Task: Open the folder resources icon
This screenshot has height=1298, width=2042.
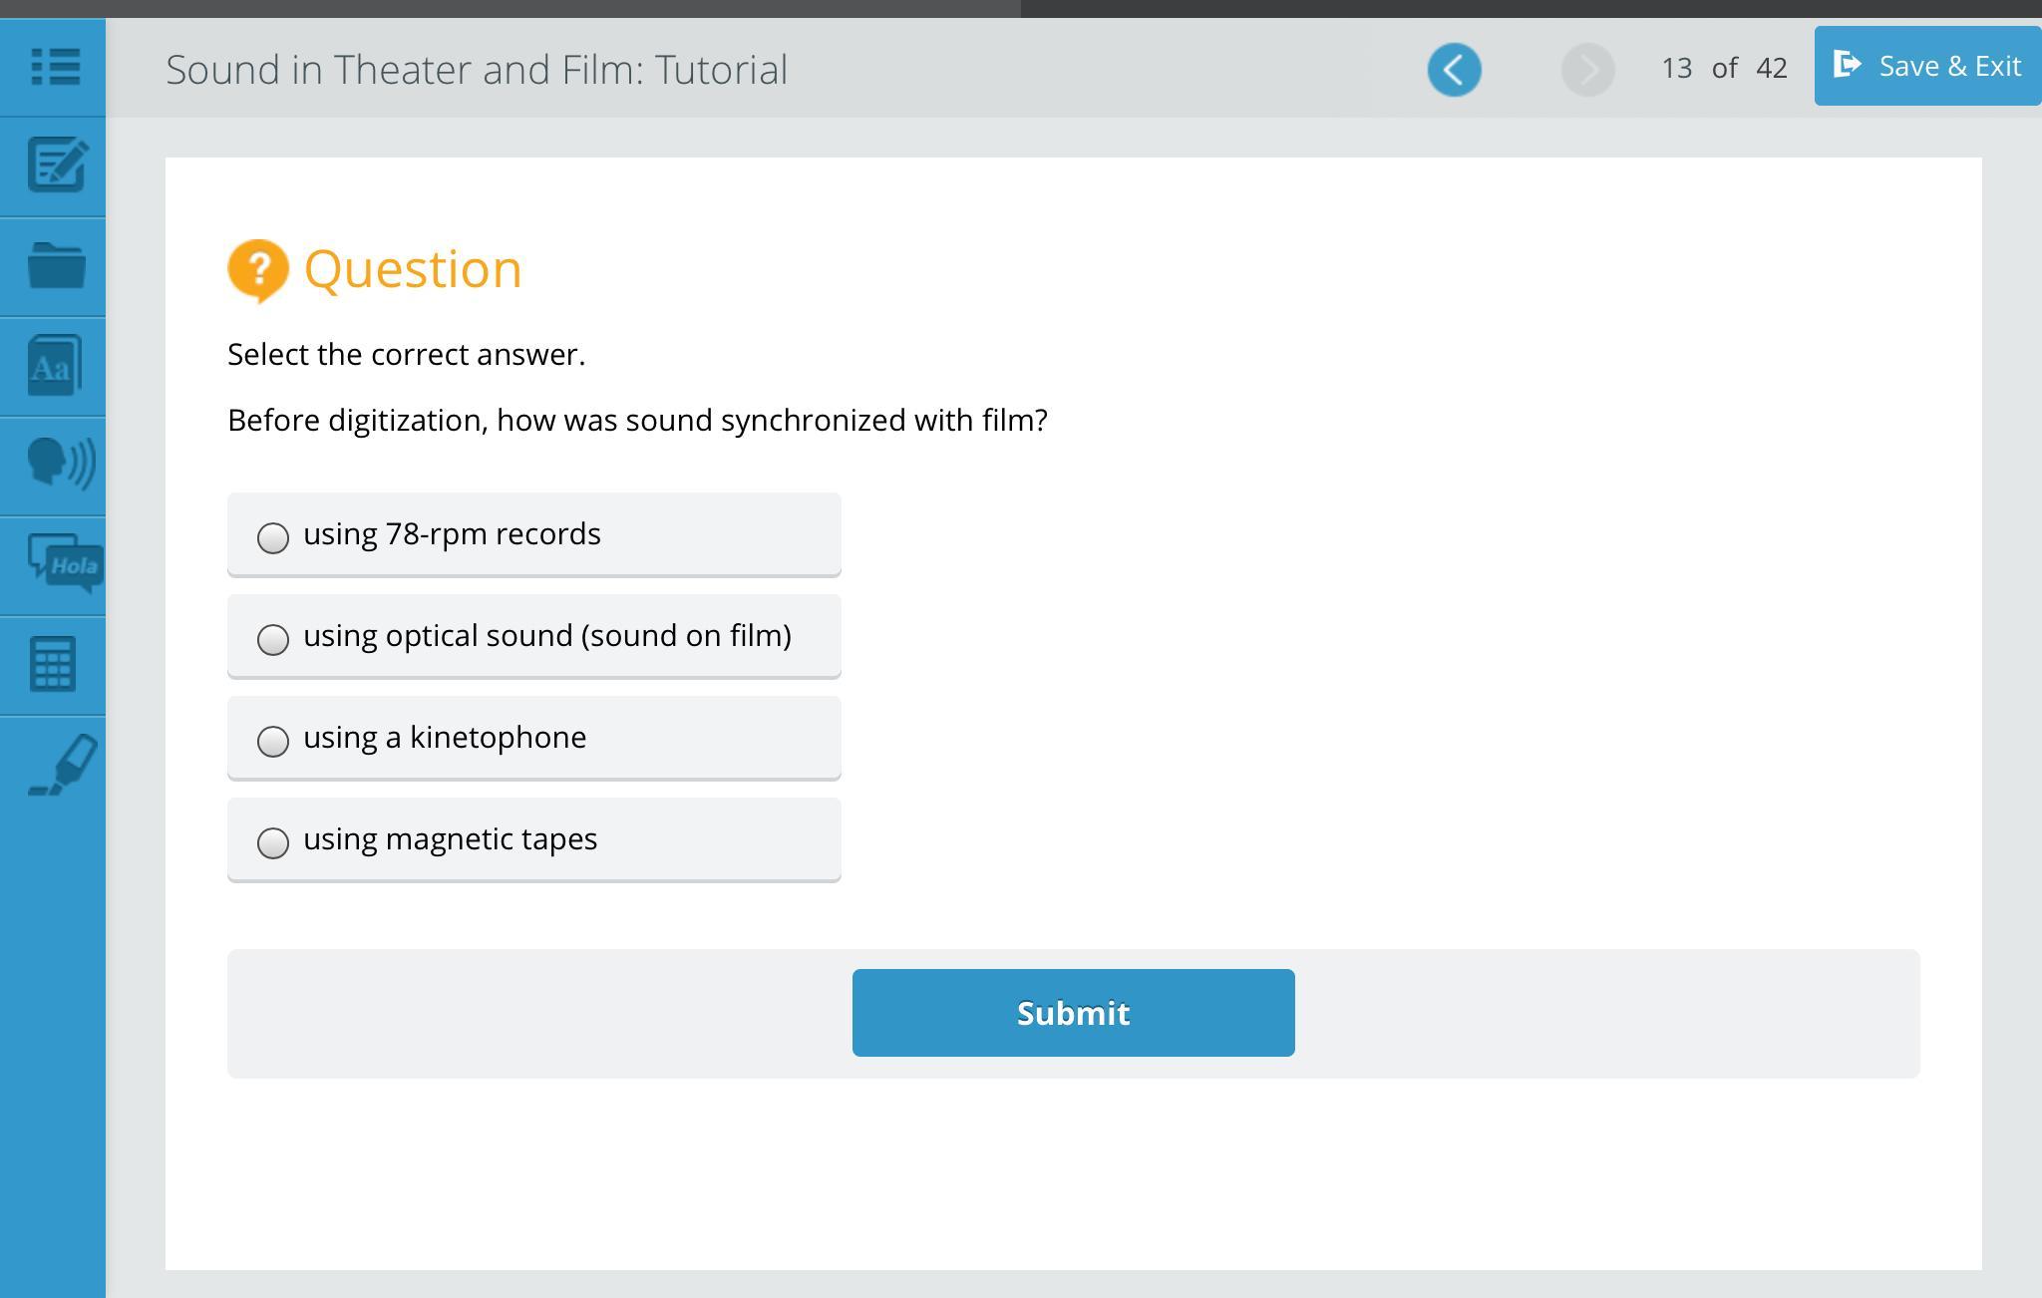Action: tap(56, 266)
